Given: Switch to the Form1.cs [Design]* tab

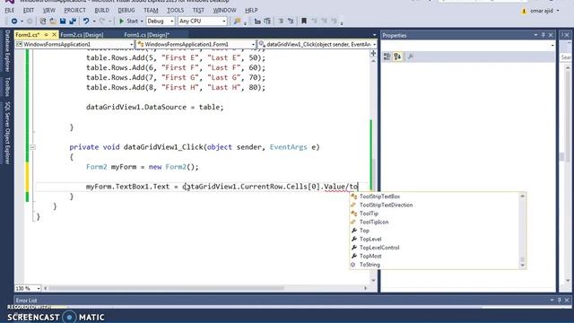Looking at the screenshot, I should coord(147,35).
